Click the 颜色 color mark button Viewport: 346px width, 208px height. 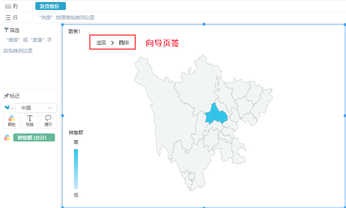coord(12,121)
